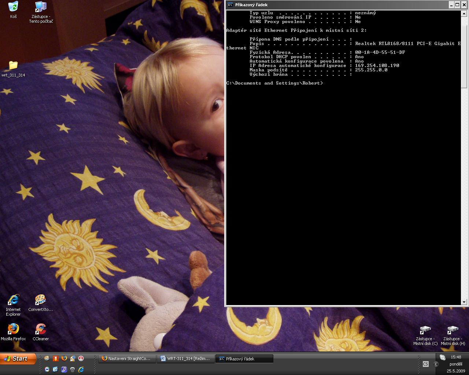
Task: Launch Mozilla Firefox from the desktop icon
Action: [13, 332]
